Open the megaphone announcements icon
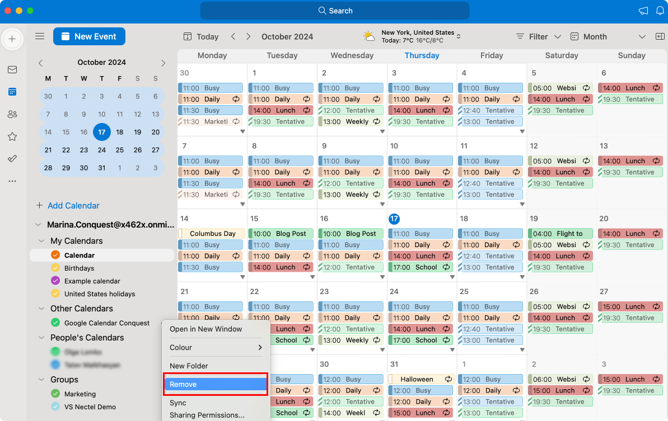 tap(643, 11)
